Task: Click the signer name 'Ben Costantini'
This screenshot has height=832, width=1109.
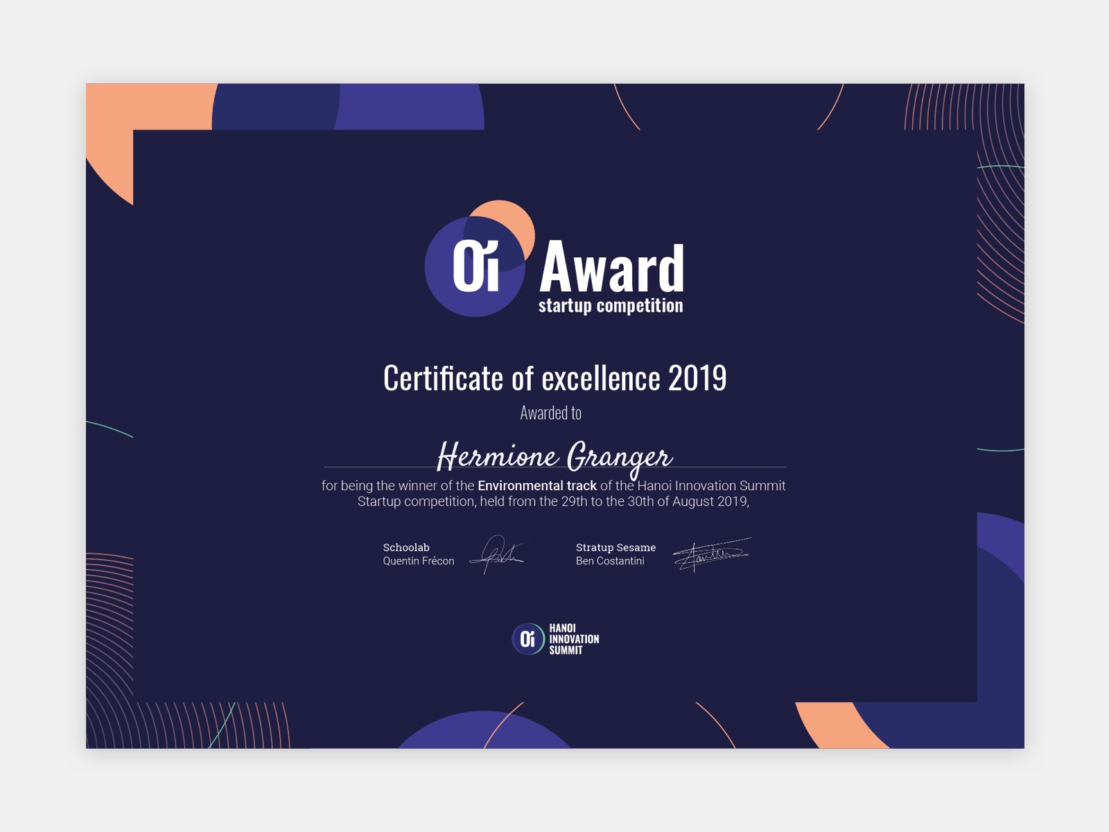Action: pos(610,561)
